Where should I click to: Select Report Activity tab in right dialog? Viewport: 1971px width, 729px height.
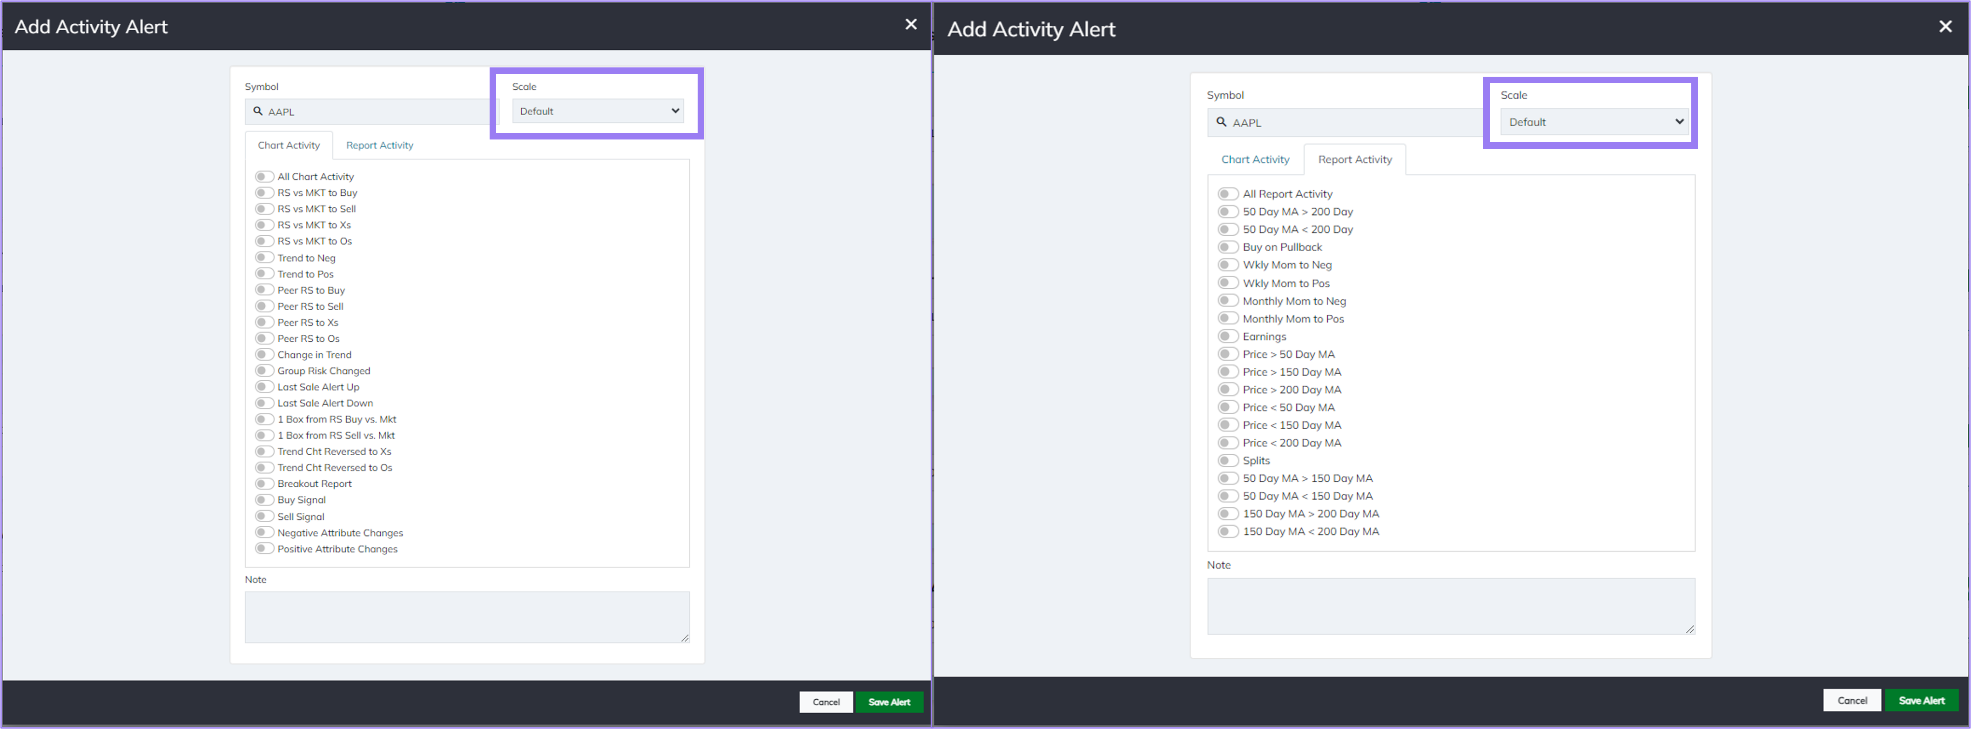coord(1354,159)
